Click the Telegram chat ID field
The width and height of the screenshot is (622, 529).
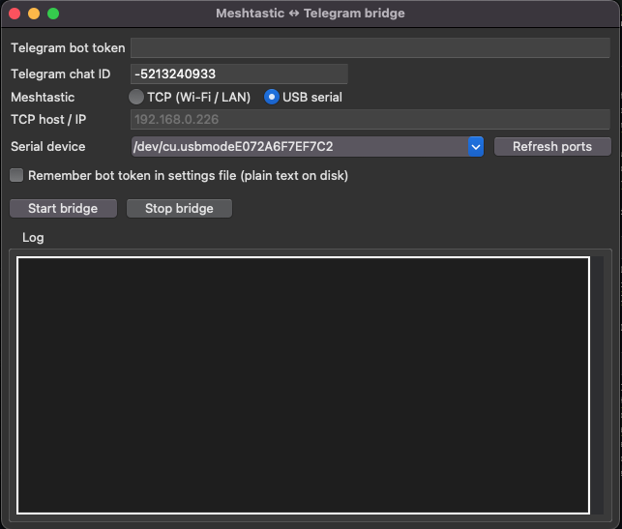239,74
